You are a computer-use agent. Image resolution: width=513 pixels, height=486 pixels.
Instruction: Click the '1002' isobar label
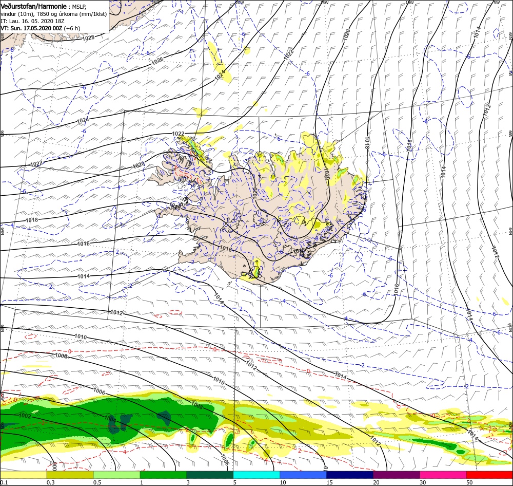tap(25, 416)
